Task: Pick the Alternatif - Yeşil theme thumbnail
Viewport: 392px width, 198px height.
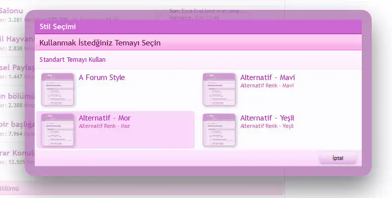Action: click(x=219, y=130)
